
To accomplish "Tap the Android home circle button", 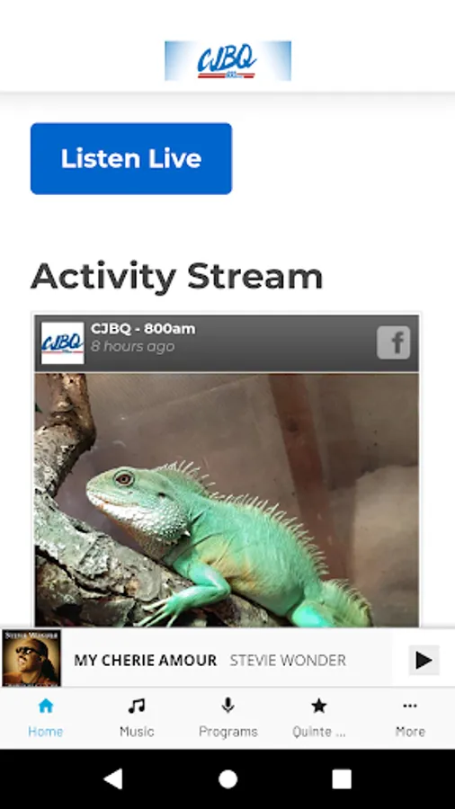I will 227,779.
